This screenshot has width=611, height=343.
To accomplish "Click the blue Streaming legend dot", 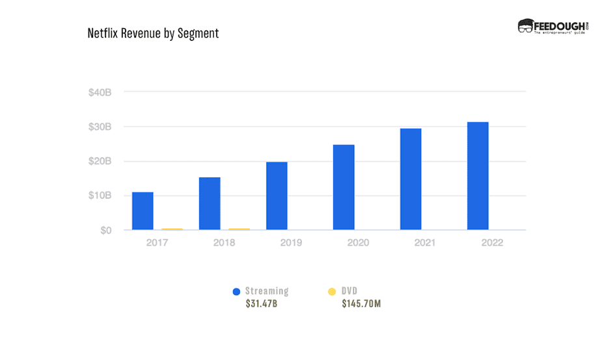I will [237, 292].
